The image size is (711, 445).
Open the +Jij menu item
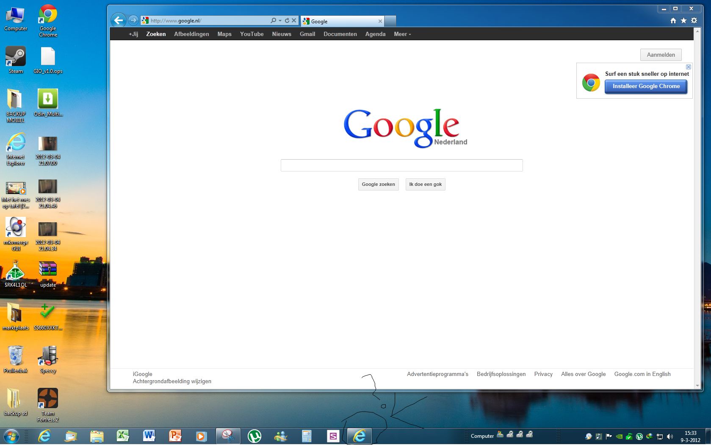(x=133, y=34)
